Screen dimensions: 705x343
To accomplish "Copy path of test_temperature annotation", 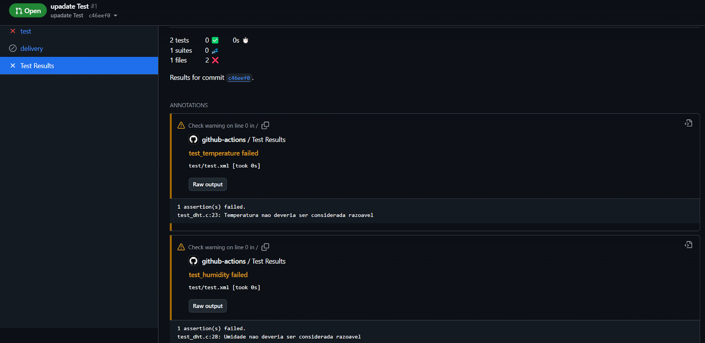I will pos(265,125).
